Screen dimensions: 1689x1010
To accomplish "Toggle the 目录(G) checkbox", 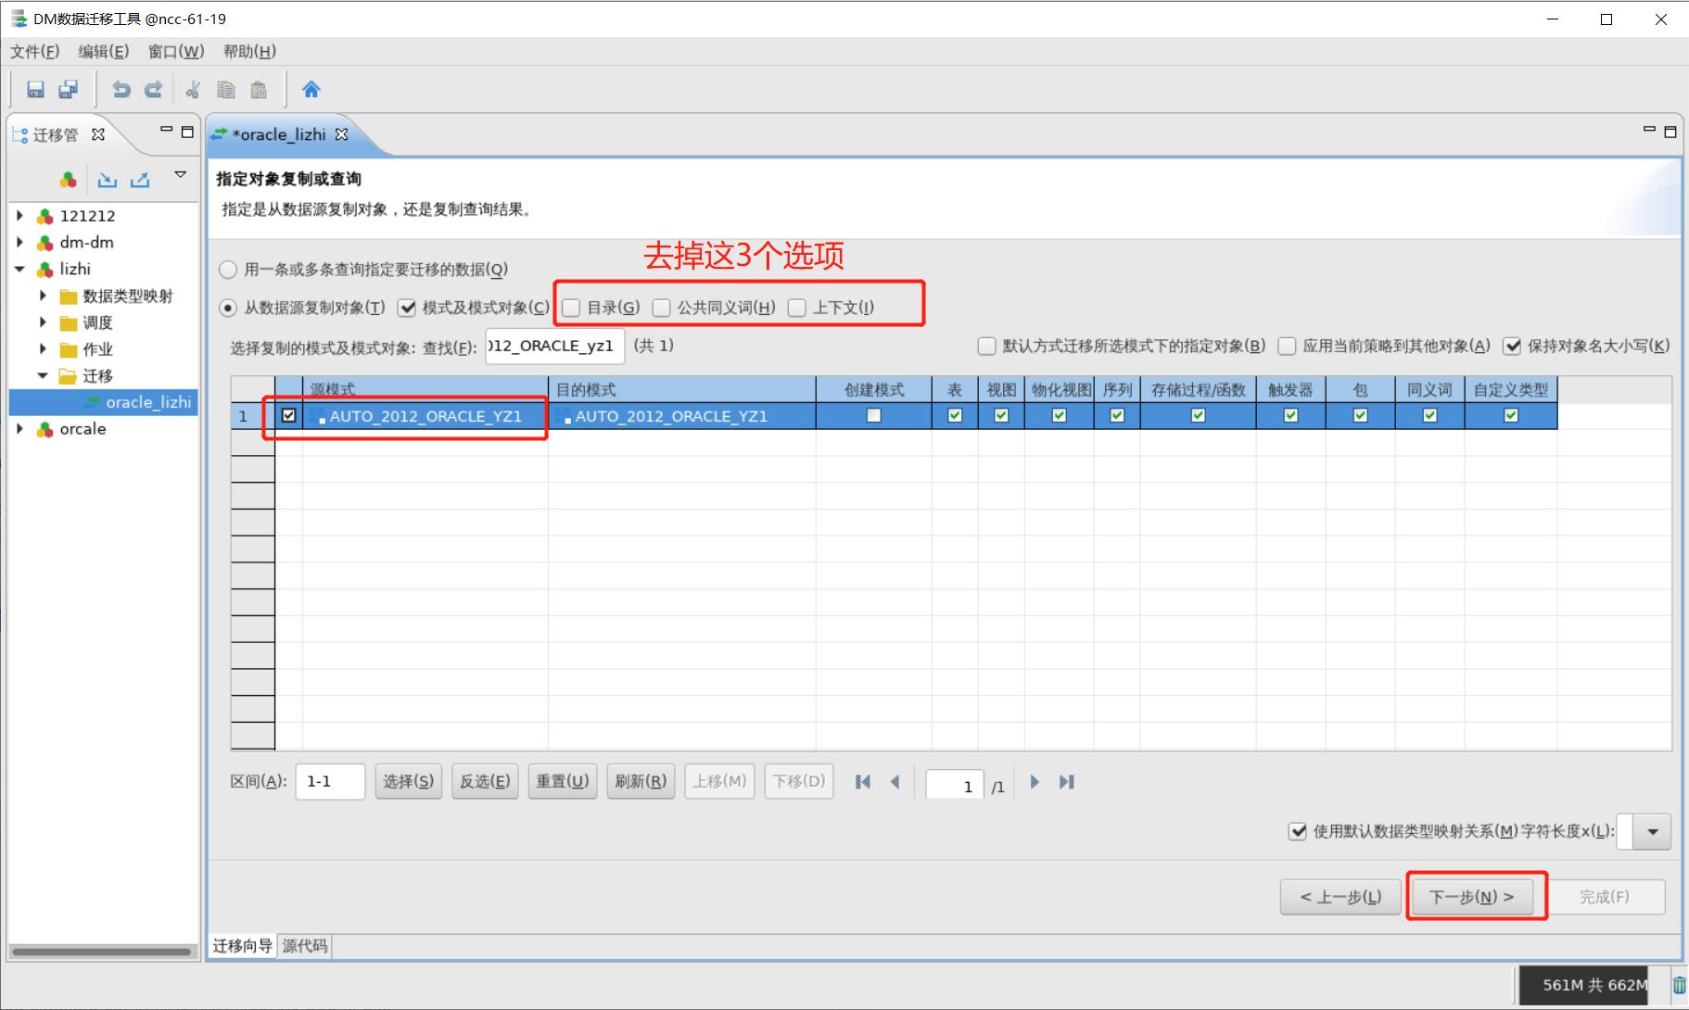I will click(x=571, y=308).
